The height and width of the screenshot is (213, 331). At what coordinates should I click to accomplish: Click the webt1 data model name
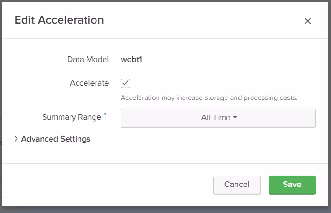[132, 60]
